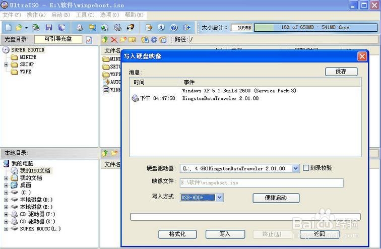Open the 帮助(H) menu

point(134,15)
